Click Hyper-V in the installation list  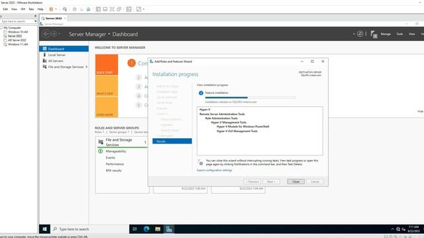pos(205,110)
